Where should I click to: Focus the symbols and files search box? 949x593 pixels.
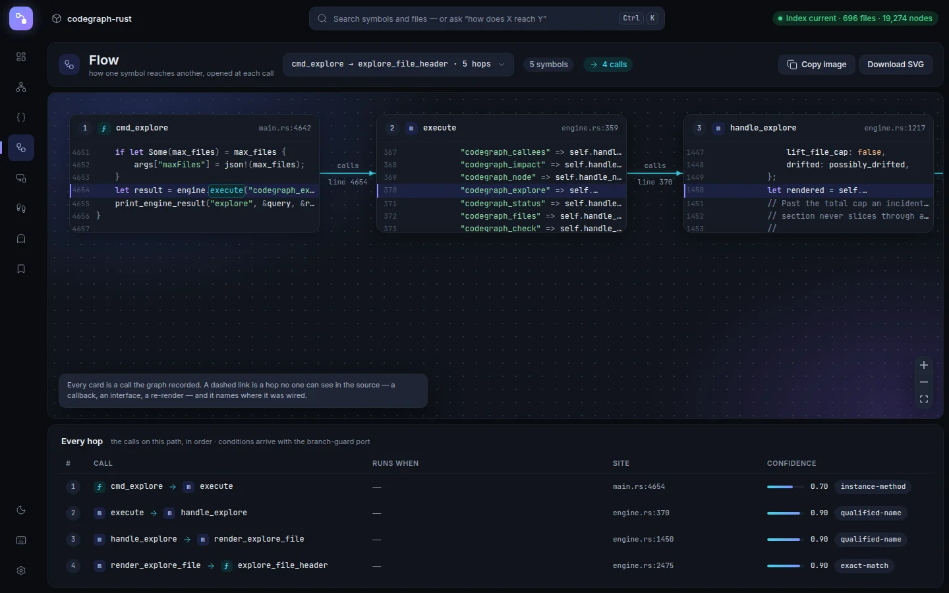[486, 18]
